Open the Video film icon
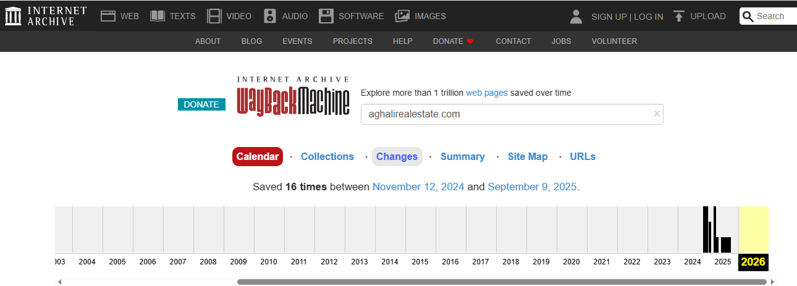Viewport: 797px width, 286px height. (x=214, y=16)
